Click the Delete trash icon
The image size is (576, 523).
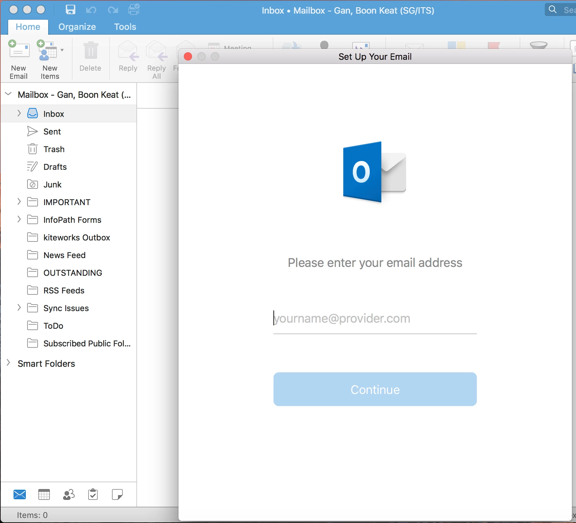coord(91,50)
